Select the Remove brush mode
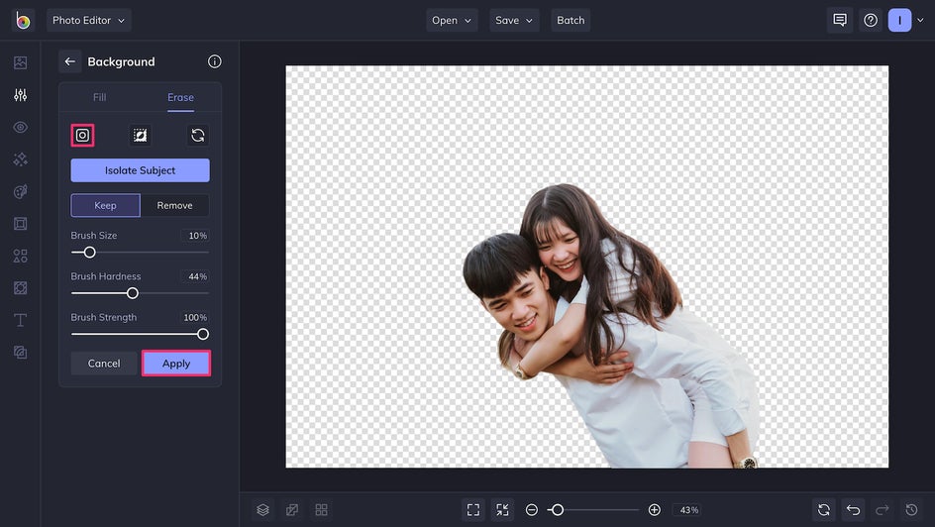This screenshot has width=935, height=527. coord(174,205)
